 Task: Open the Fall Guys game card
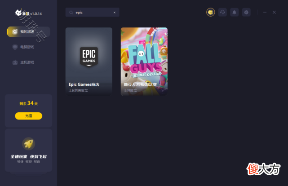144,62
